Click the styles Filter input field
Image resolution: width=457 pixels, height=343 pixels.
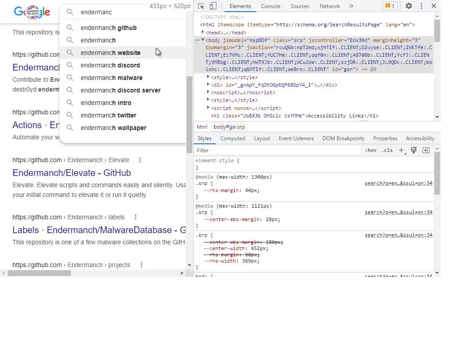pos(277,151)
